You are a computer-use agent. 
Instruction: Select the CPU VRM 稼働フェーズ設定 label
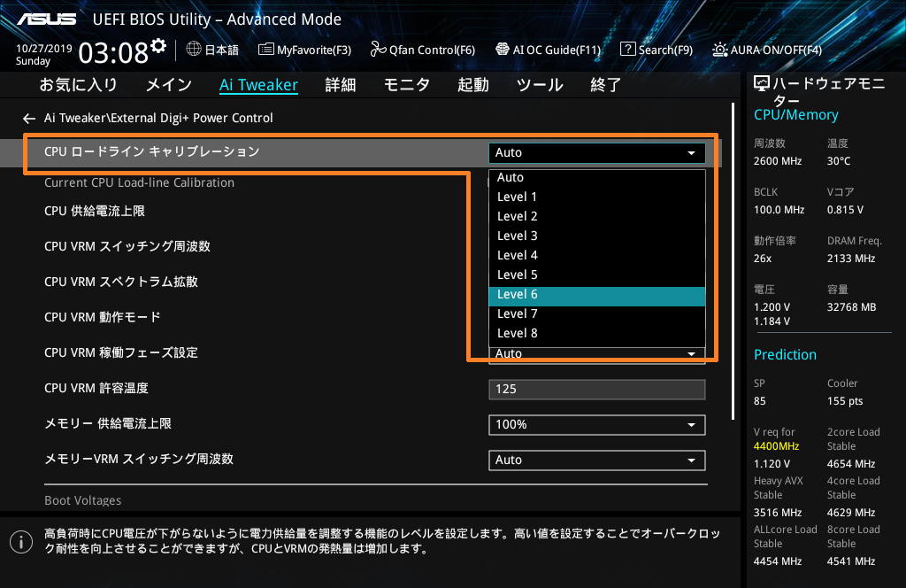tap(120, 352)
